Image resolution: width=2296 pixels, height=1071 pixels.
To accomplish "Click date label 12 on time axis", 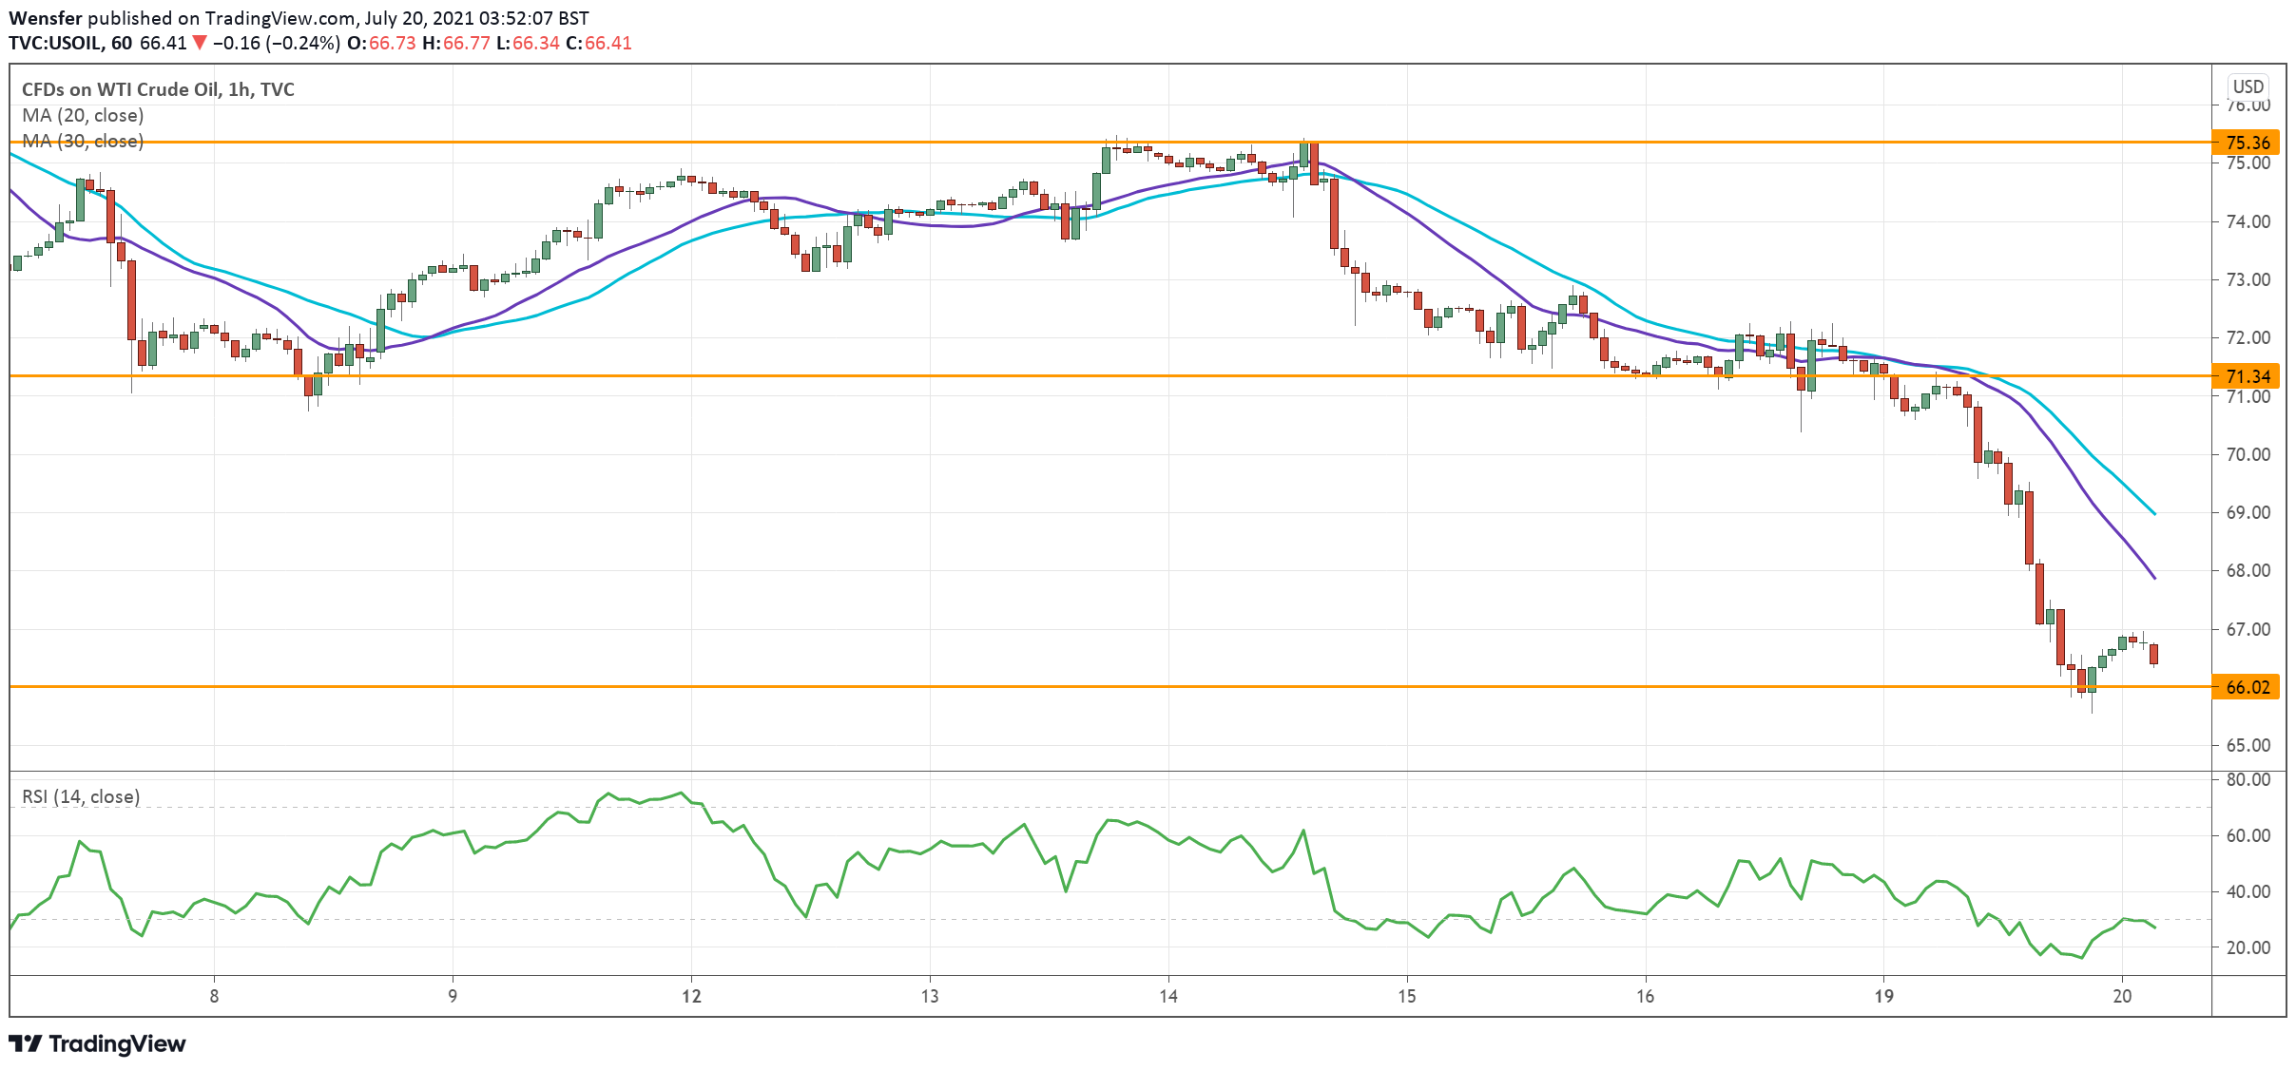I will pyautogui.click(x=691, y=996).
